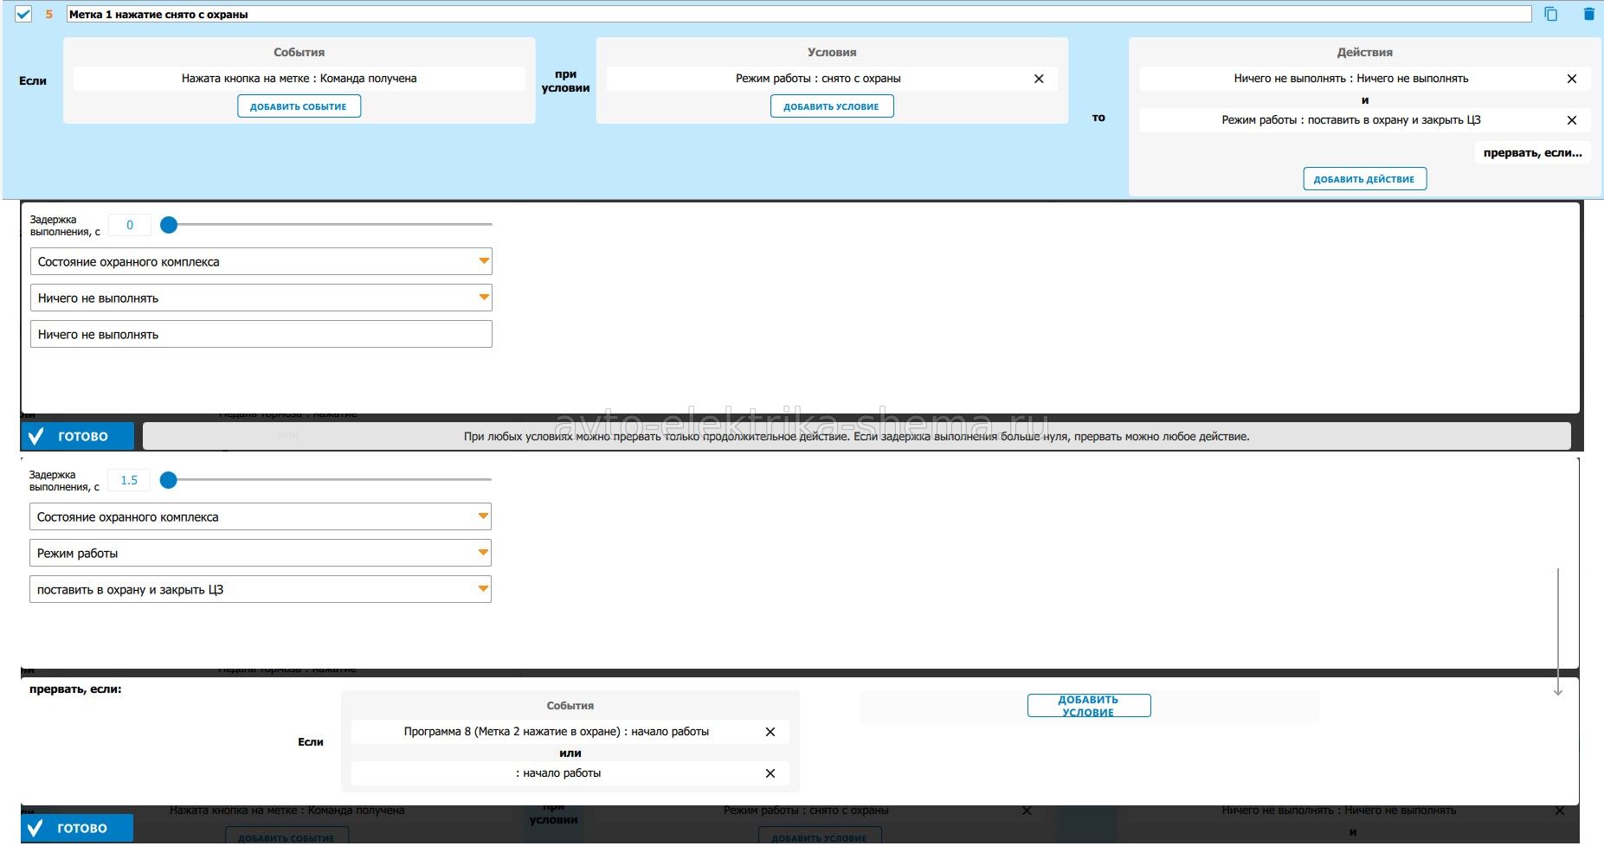Screen dimensions: 1604x846
Task: Click the delay value field showing 0
Action: 130,225
